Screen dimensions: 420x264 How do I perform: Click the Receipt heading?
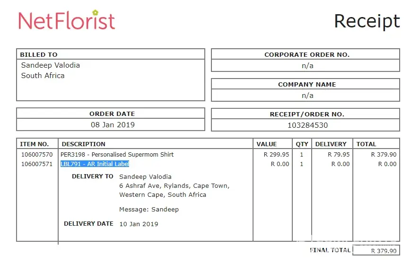point(367,21)
